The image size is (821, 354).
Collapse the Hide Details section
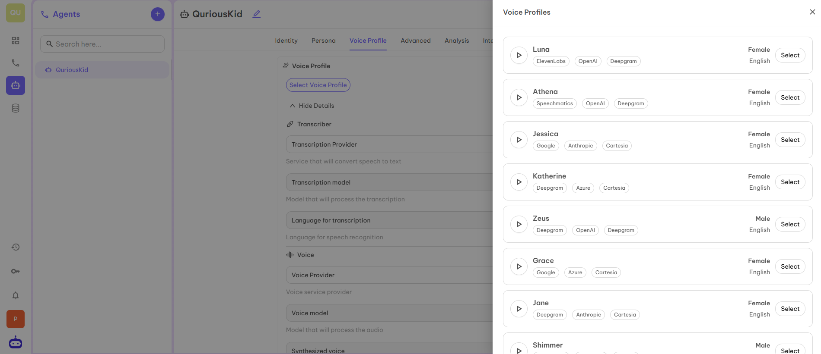coord(312,106)
